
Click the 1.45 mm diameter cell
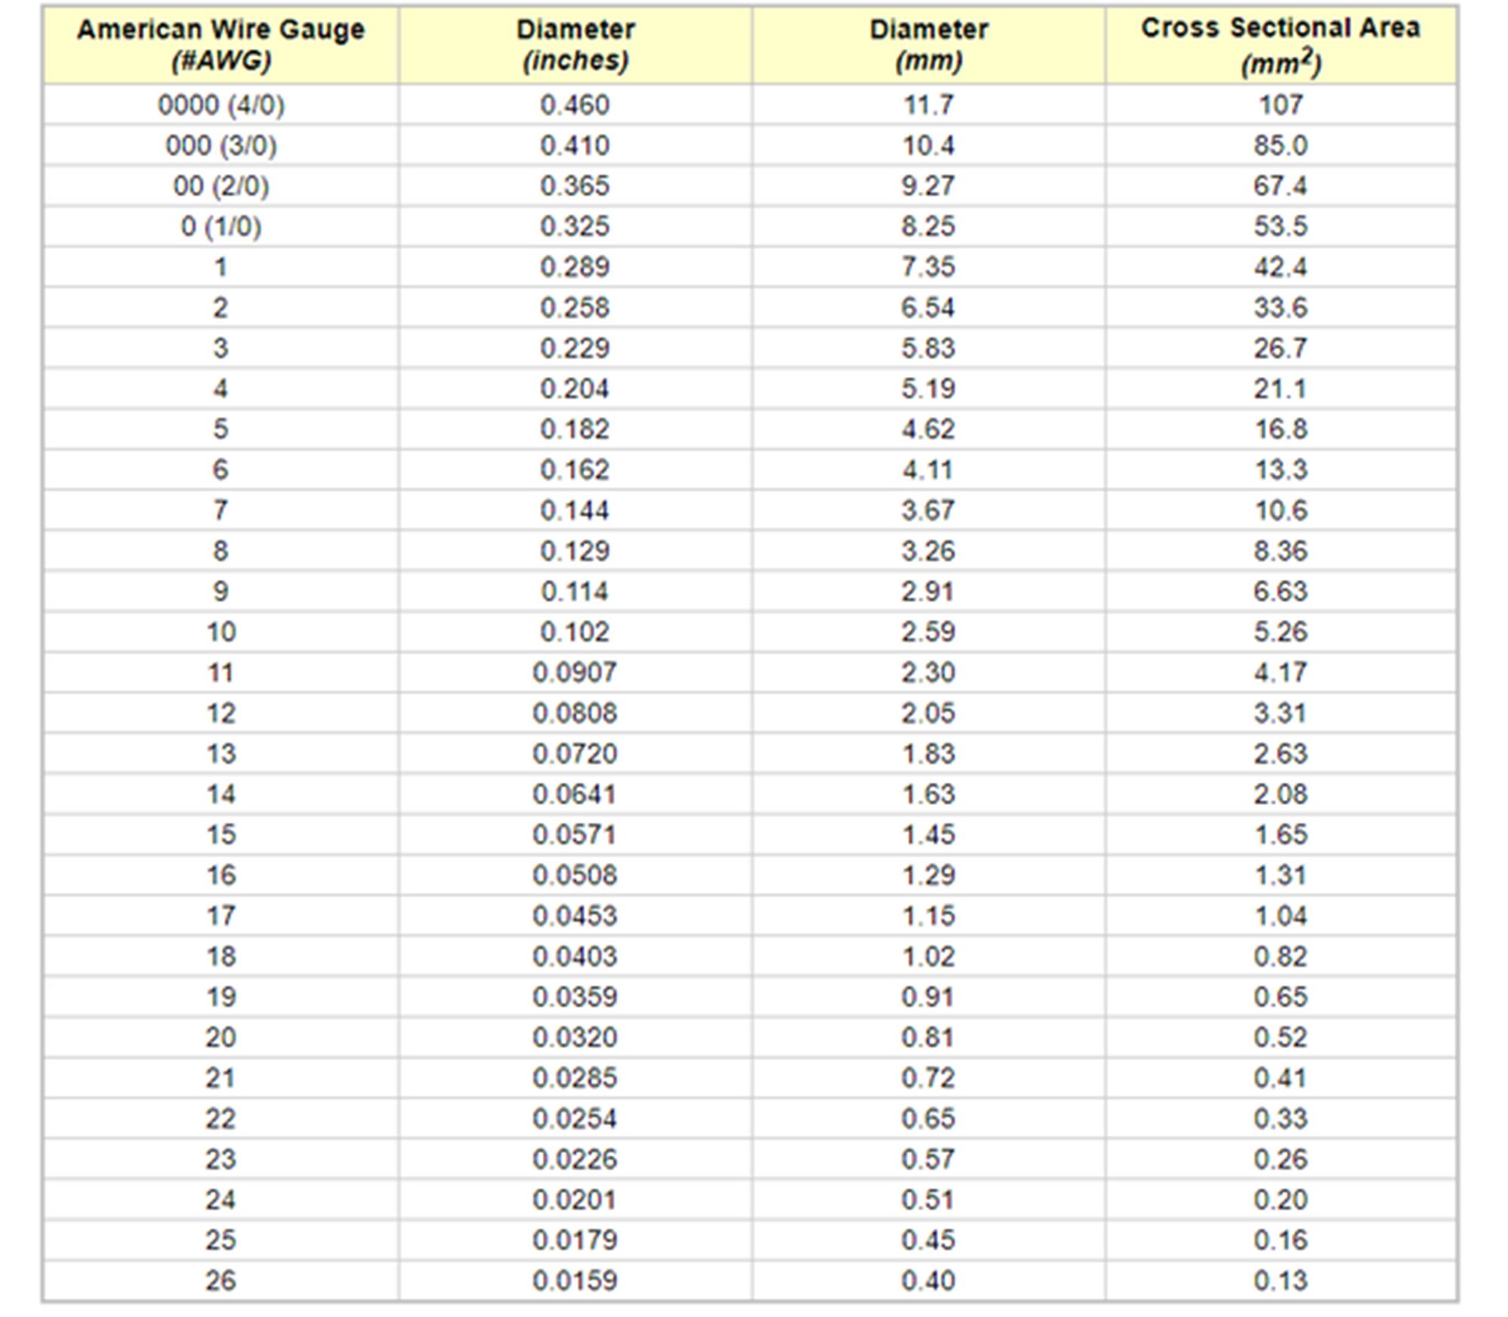click(929, 835)
